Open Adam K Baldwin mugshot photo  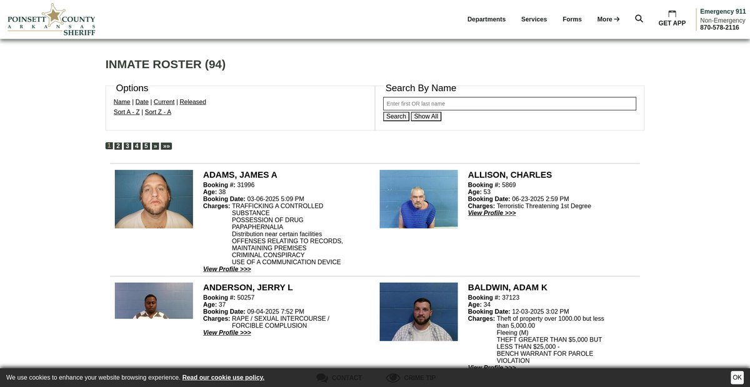[419, 312]
